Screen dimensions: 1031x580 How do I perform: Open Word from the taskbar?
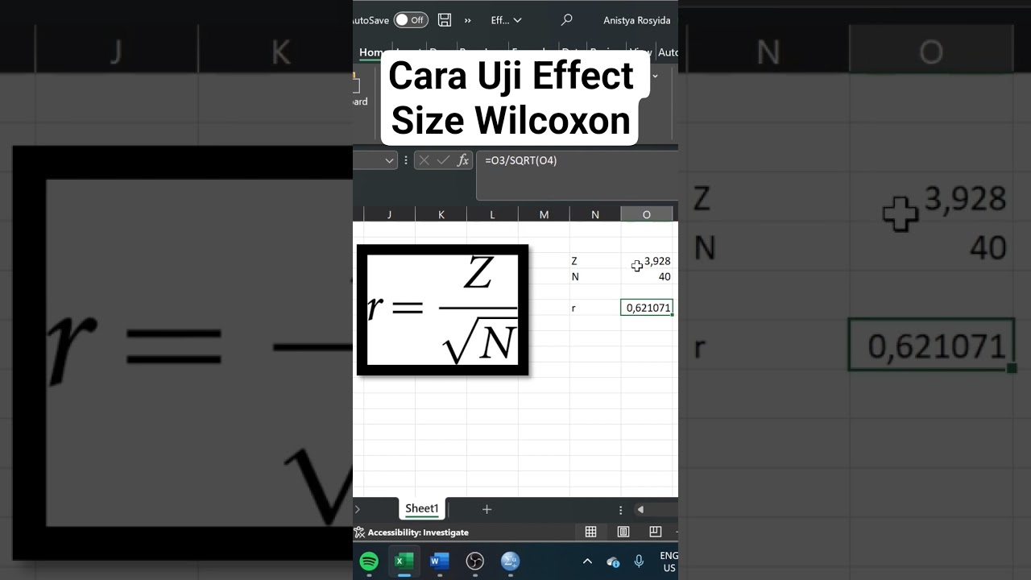(x=439, y=561)
